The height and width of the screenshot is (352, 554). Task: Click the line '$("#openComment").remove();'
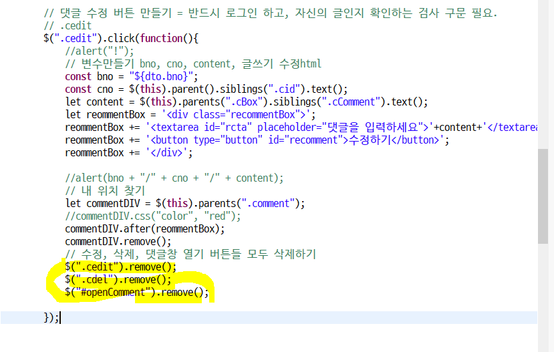[x=137, y=293]
